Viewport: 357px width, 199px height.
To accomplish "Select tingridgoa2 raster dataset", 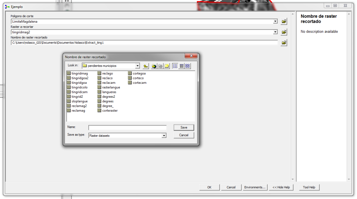I will [77, 78].
